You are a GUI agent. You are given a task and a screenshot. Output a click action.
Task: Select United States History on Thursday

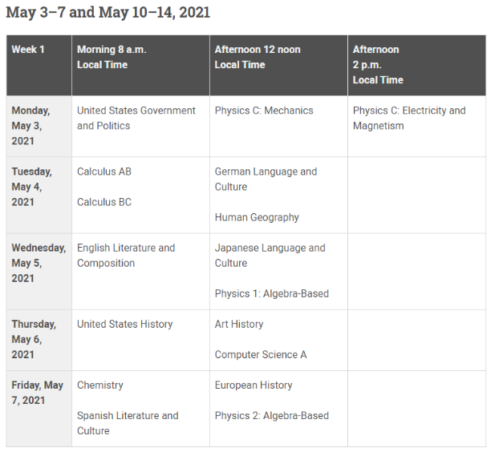pos(125,324)
